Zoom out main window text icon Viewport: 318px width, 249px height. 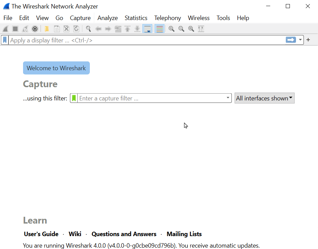tap(181, 29)
